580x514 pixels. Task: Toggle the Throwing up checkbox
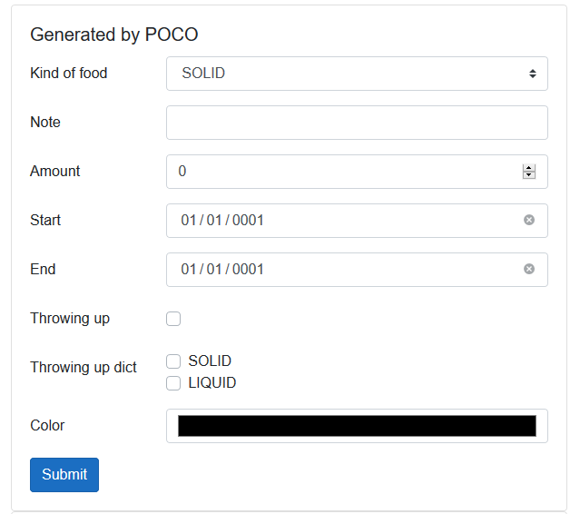tap(173, 319)
